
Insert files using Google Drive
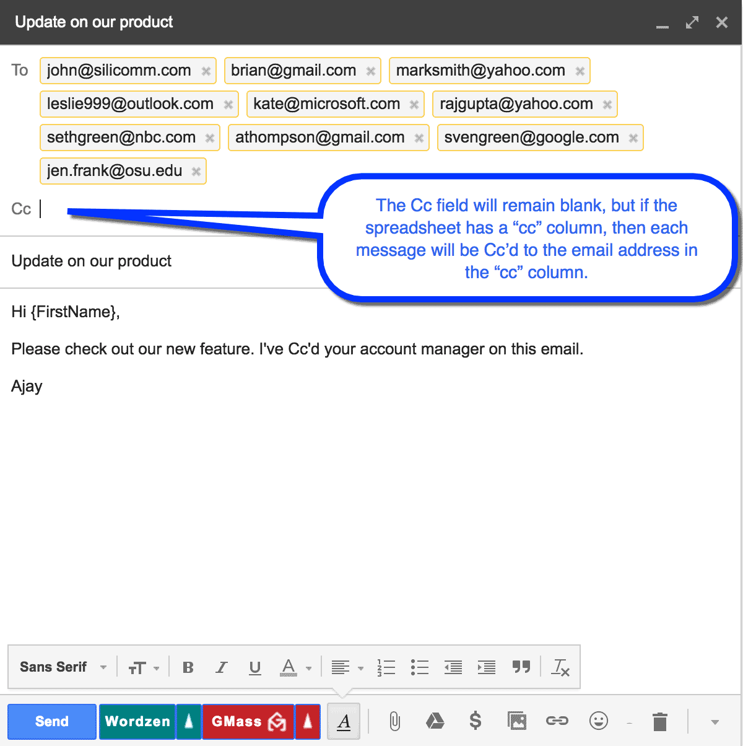click(435, 721)
